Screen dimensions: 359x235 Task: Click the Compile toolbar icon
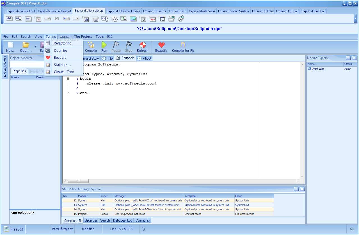point(91,45)
